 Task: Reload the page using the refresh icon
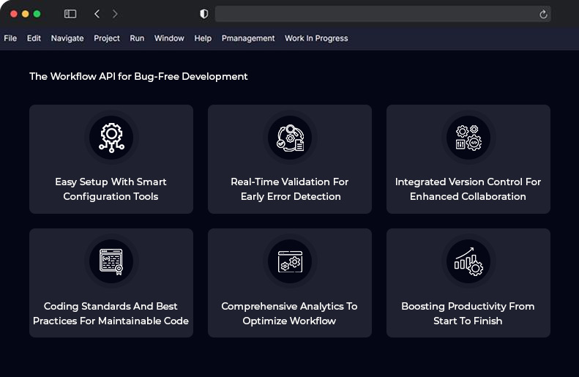point(543,14)
